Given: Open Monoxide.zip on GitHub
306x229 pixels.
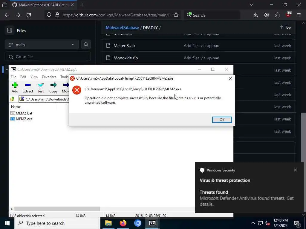Looking at the screenshot, I should pyautogui.click(x=126, y=58).
